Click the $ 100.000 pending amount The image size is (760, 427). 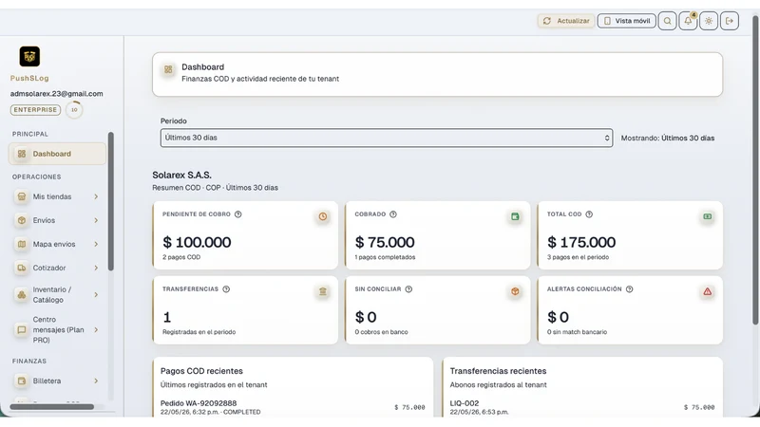pyautogui.click(x=197, y=242)
